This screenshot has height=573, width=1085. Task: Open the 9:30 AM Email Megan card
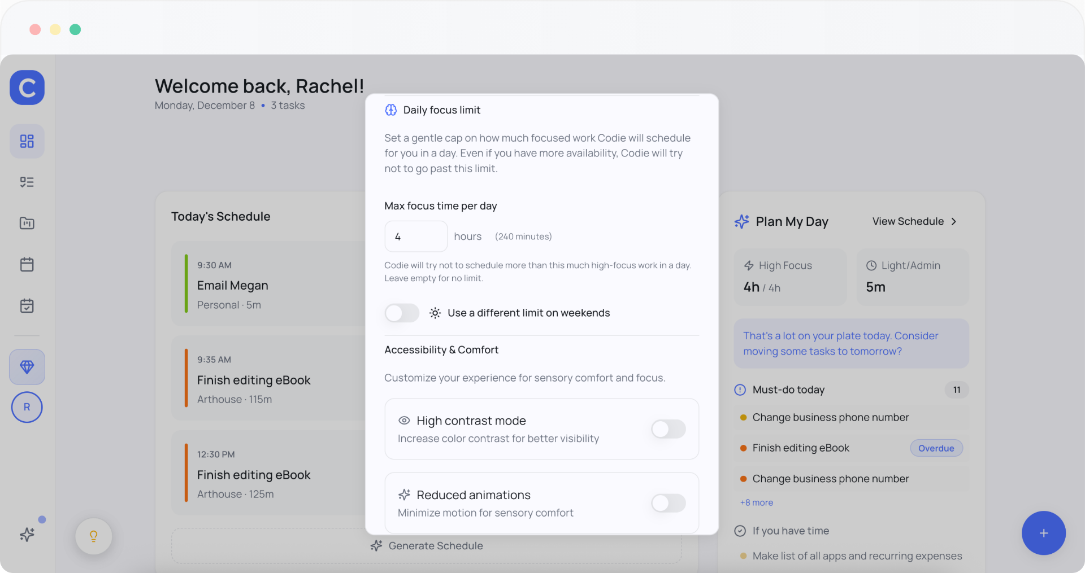(x=269, y=284)
